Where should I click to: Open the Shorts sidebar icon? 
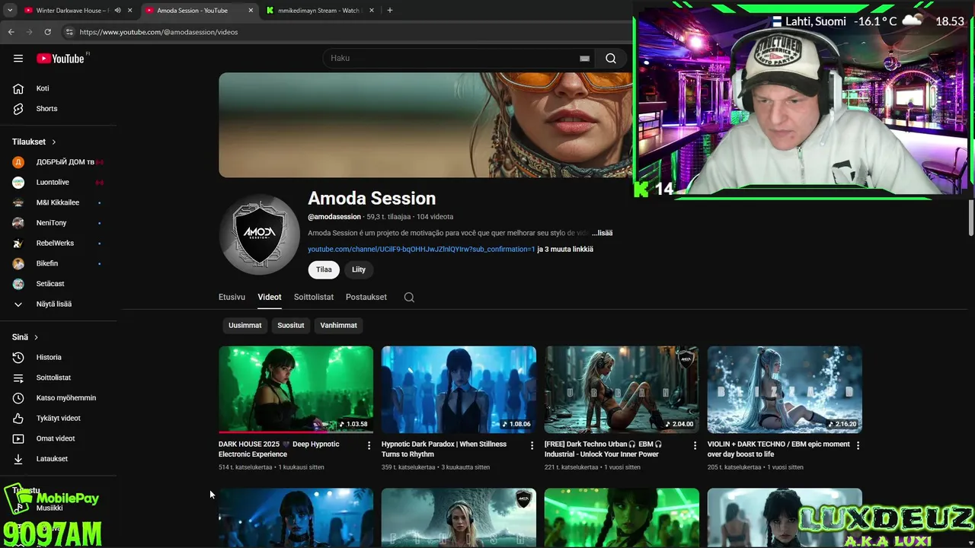click(x=18, y=109)
